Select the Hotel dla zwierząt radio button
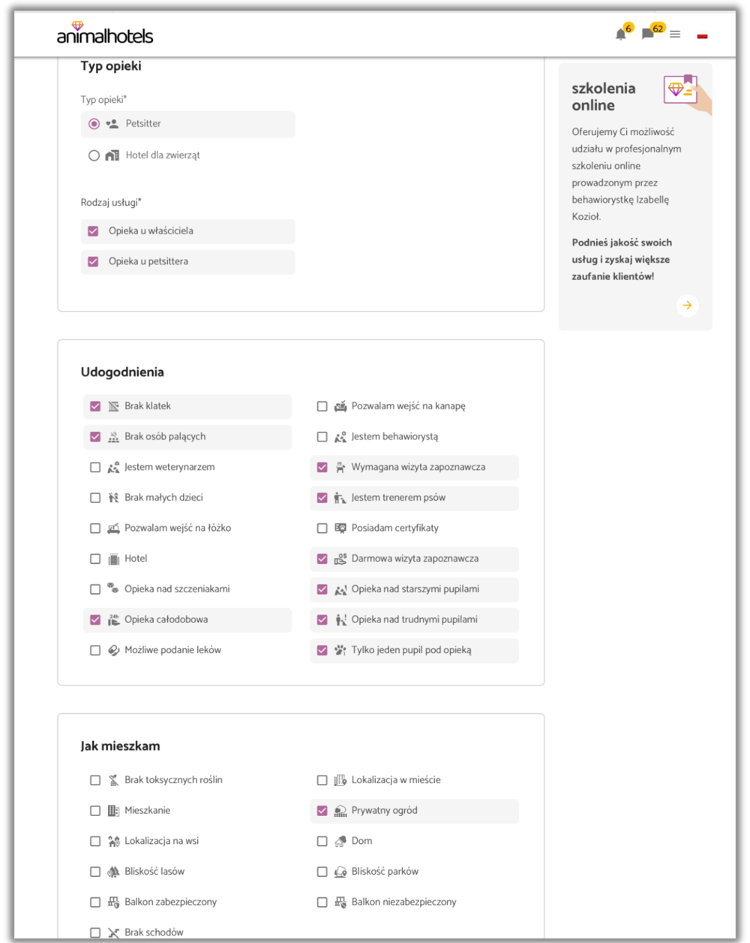 pos(94,155)
